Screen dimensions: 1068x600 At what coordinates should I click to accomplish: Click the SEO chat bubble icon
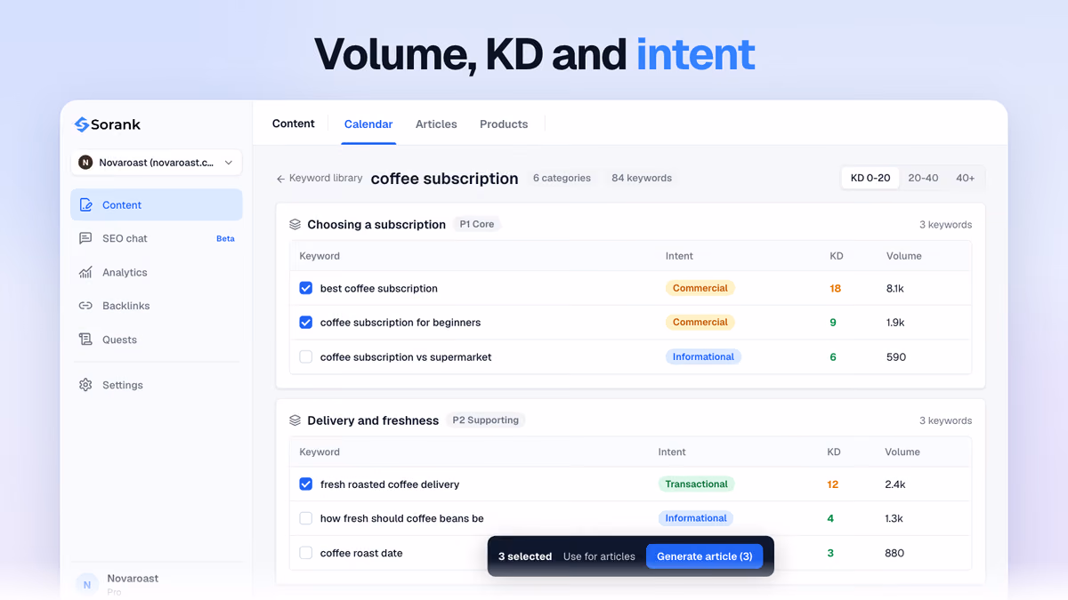[85, 238]
